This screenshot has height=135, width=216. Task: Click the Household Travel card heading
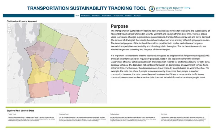click(x=63, y=114)
